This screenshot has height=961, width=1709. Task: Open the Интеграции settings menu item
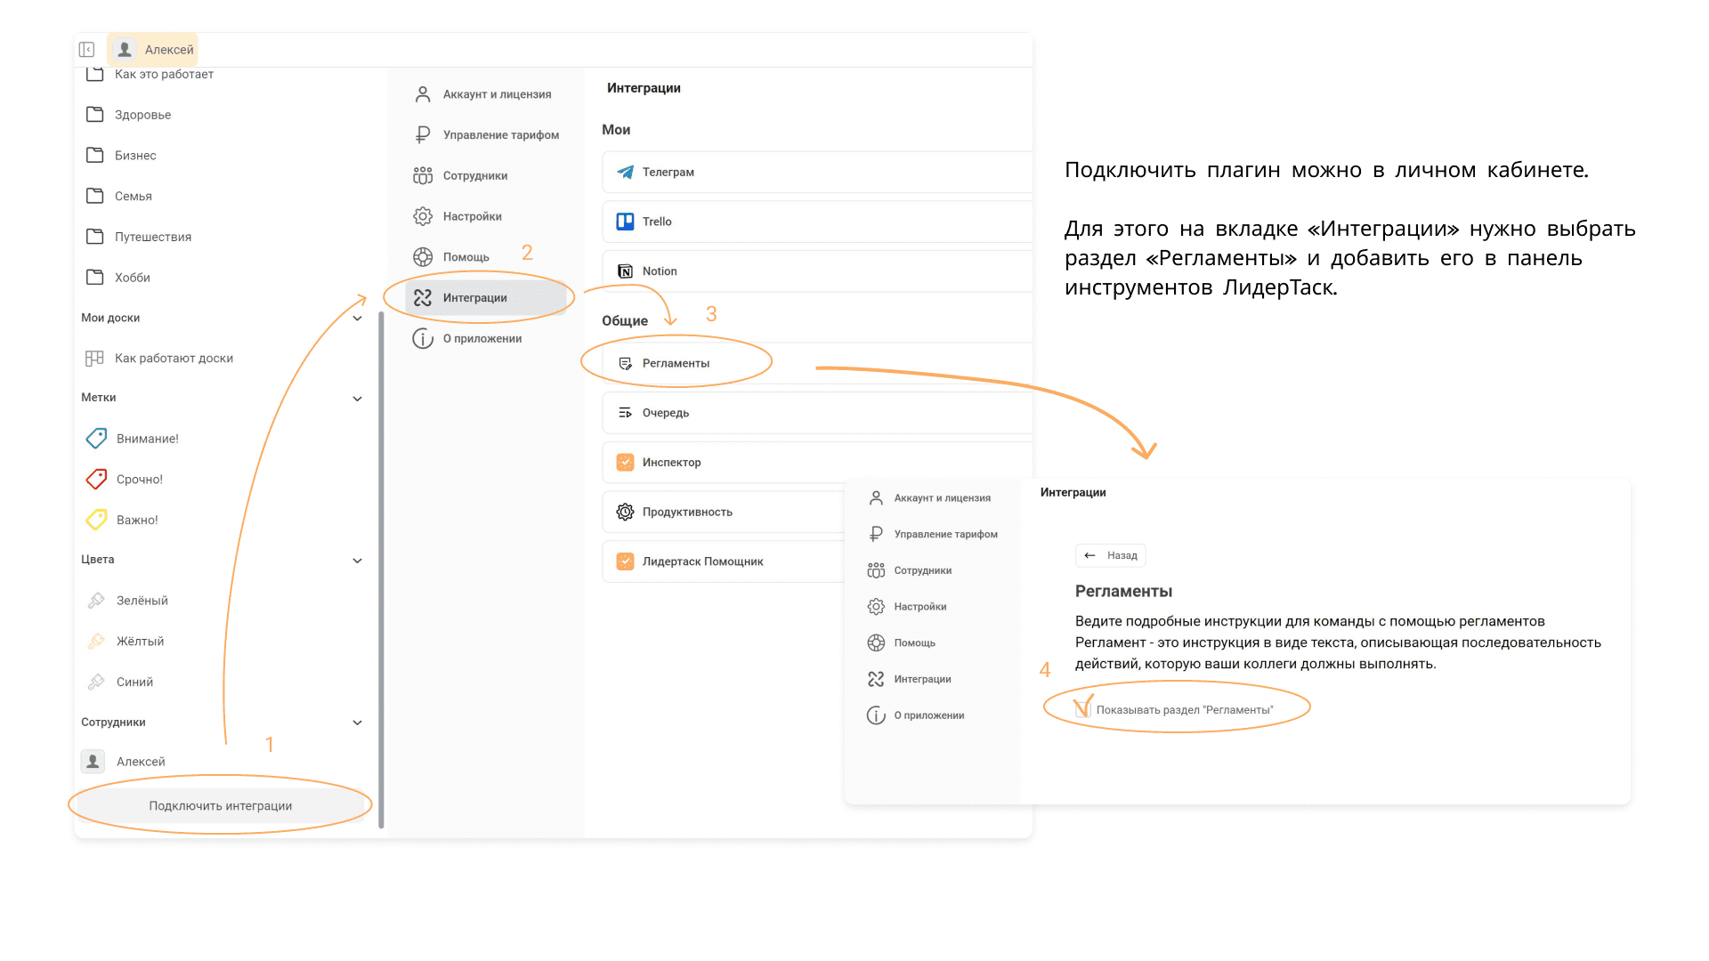pos(474,298)
